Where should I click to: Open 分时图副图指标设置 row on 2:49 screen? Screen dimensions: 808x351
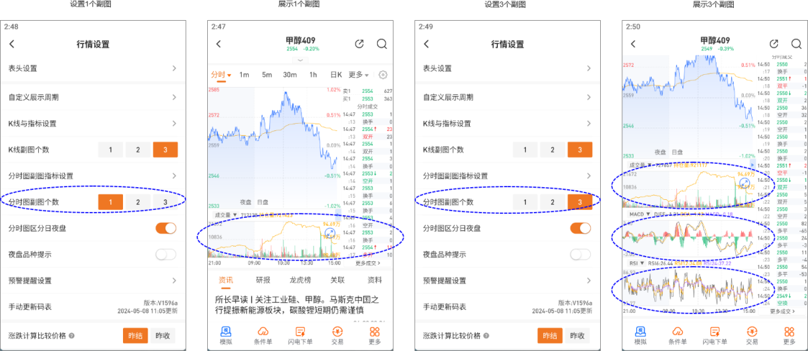pyautogui.click(x=507, y=176)
